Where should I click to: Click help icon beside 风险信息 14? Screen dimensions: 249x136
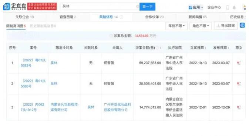click(x=121, y=17)
